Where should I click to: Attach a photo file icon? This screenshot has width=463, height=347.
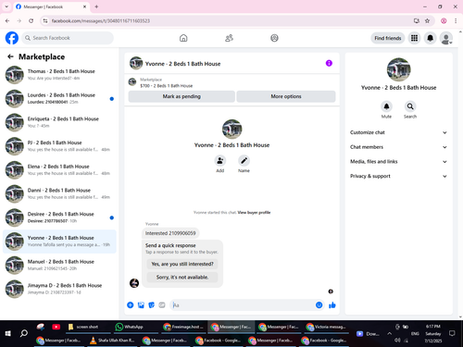point(141,305)
